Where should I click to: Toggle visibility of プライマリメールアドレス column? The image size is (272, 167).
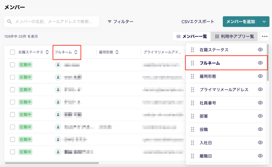pyautogui.click(x=260, y=89)
